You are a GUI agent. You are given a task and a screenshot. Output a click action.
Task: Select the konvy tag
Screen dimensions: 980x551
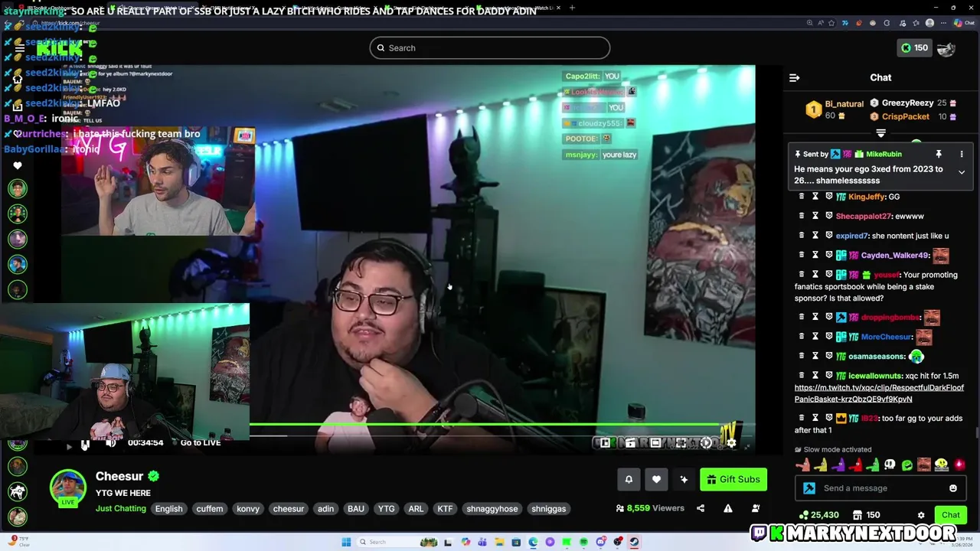click(248, 508)
